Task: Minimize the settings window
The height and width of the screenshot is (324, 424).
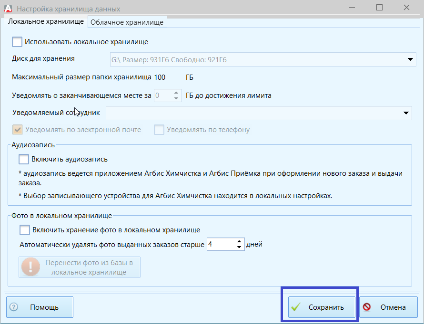Action: 352,8
